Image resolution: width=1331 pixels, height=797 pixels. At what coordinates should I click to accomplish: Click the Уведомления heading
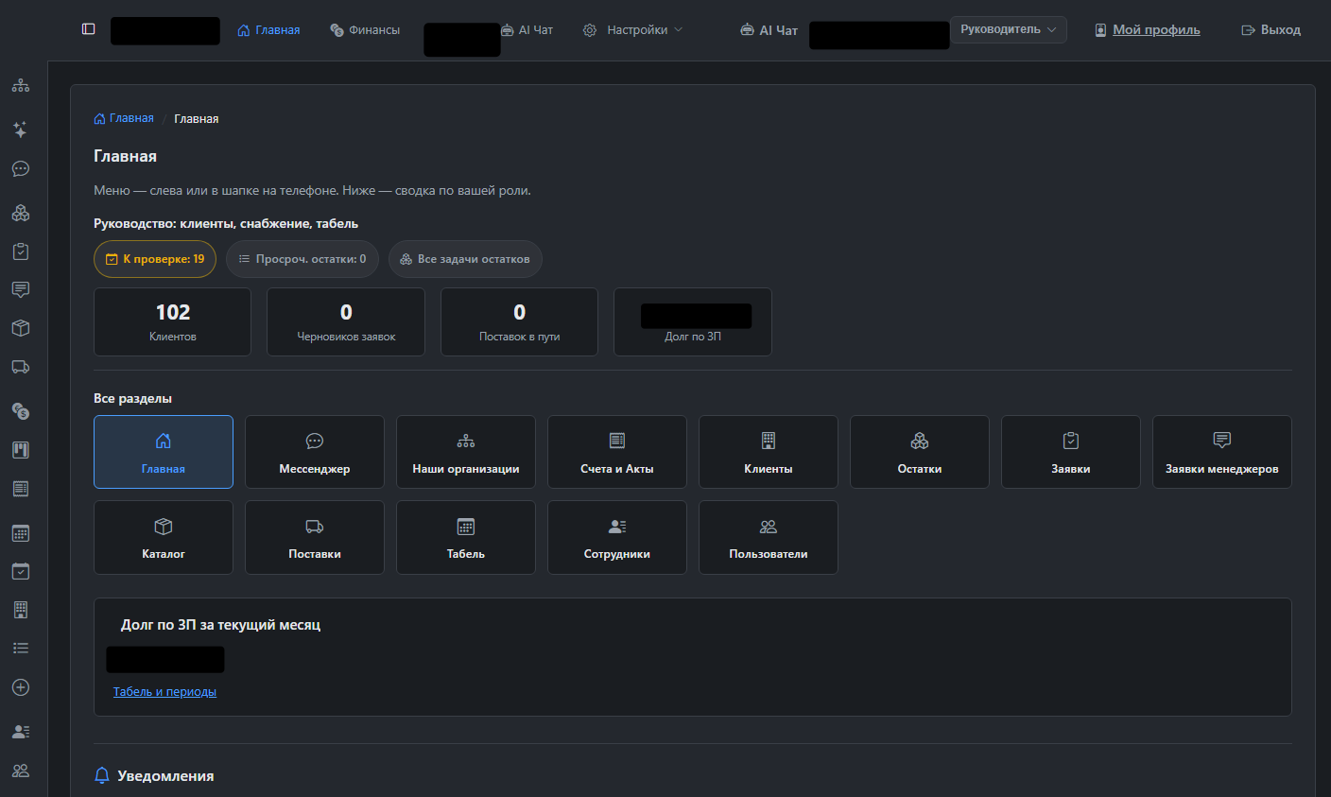[165, 776]
